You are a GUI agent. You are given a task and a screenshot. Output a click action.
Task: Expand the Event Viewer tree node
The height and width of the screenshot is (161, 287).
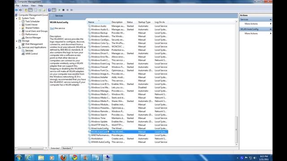click(20, 25)
